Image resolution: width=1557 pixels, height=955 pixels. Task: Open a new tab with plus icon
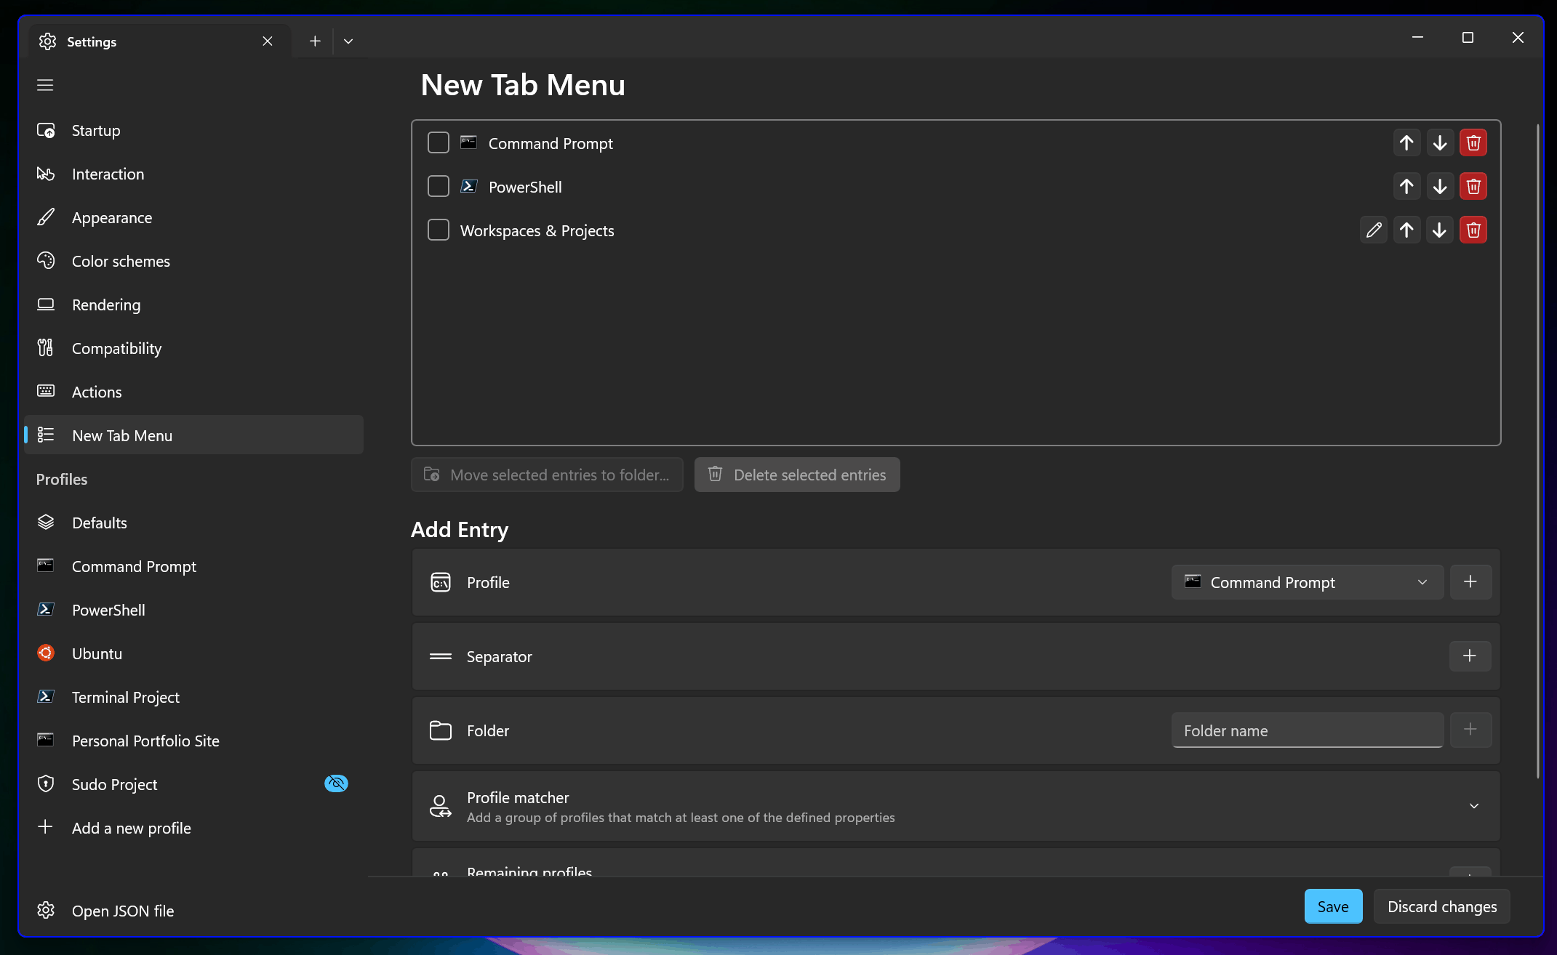pyautogui.click(x=315, y=41)
